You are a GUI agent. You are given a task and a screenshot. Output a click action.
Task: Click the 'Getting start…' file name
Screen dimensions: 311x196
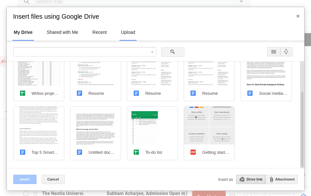tap(216, 152)
